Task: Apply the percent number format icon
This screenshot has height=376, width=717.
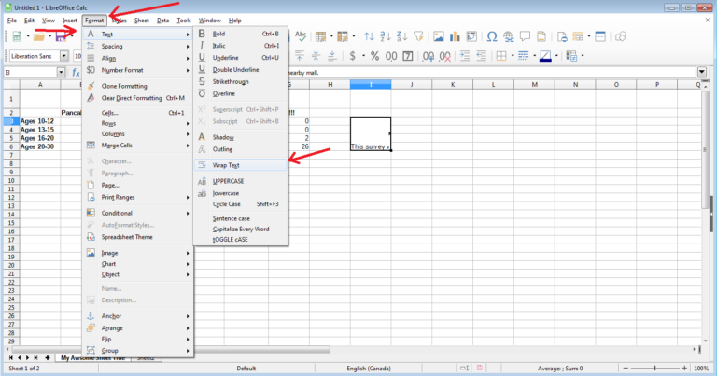Action: click(373, 56)
